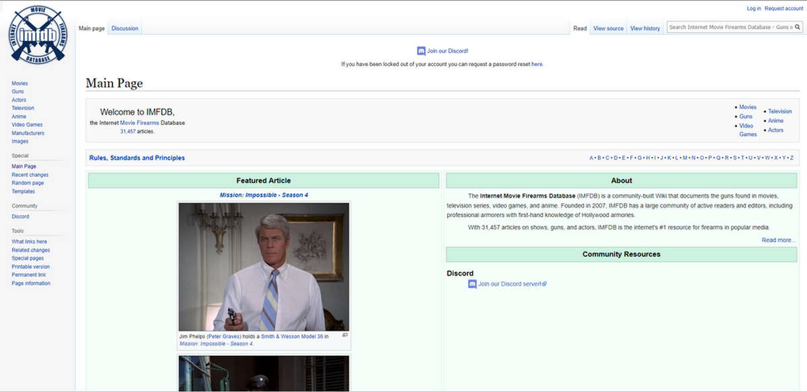The height and width of the screenshot is (392, 807).
Task: Click the Jim Phelps featured article image
Action: pos(264,266)
